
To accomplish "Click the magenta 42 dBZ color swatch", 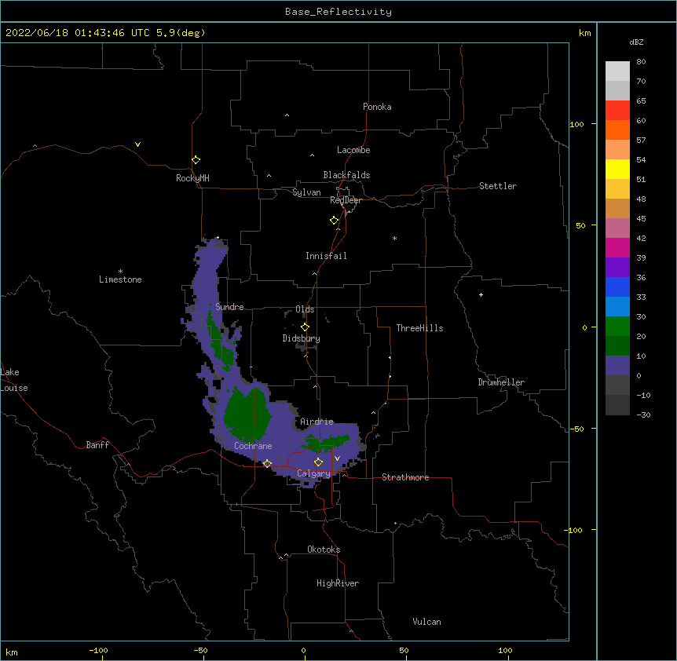I will click(x=617, y=247).
